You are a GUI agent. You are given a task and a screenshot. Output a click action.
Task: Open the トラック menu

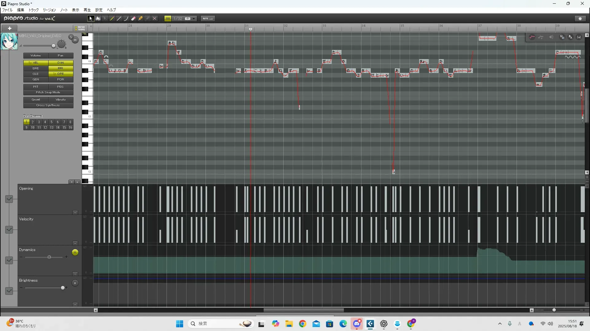tap(33, 10)
